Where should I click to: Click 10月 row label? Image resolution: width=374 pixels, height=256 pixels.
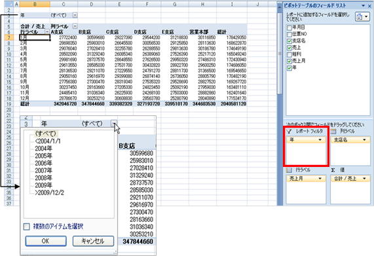(25, 87)
